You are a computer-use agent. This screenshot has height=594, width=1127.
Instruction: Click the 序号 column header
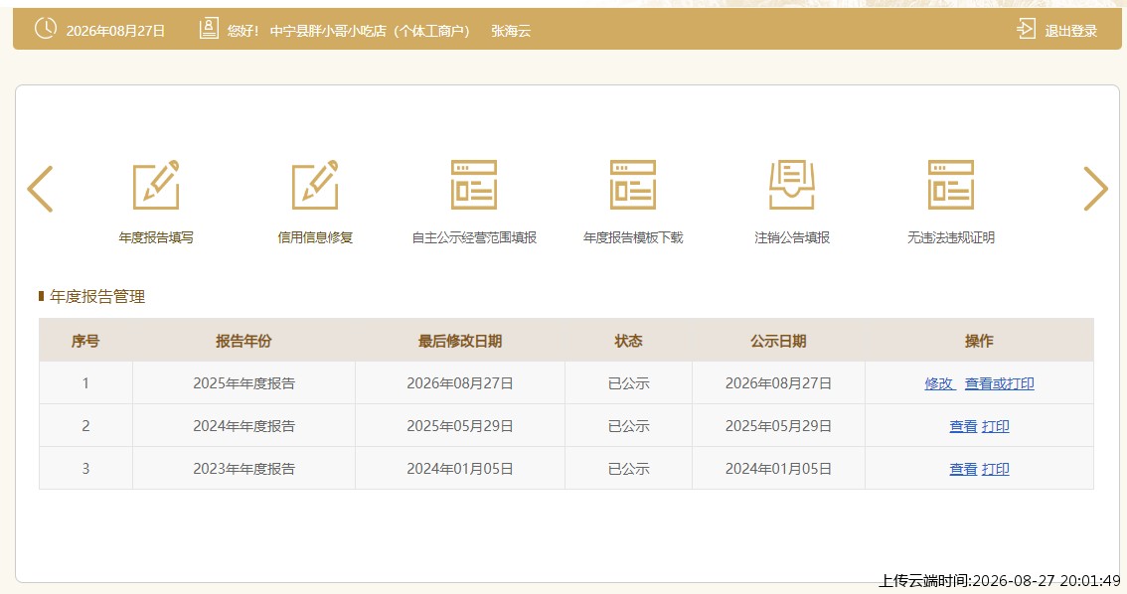click(x=84, y=341)
